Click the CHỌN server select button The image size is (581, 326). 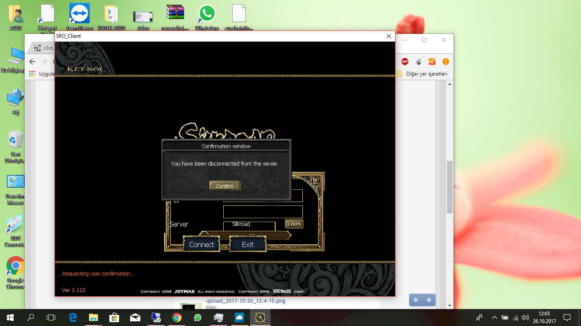pyautogui.click(x=294, y=224)
